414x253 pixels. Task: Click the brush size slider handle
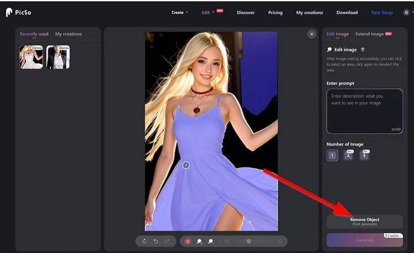pyautogui.click(x=248, y=241)
